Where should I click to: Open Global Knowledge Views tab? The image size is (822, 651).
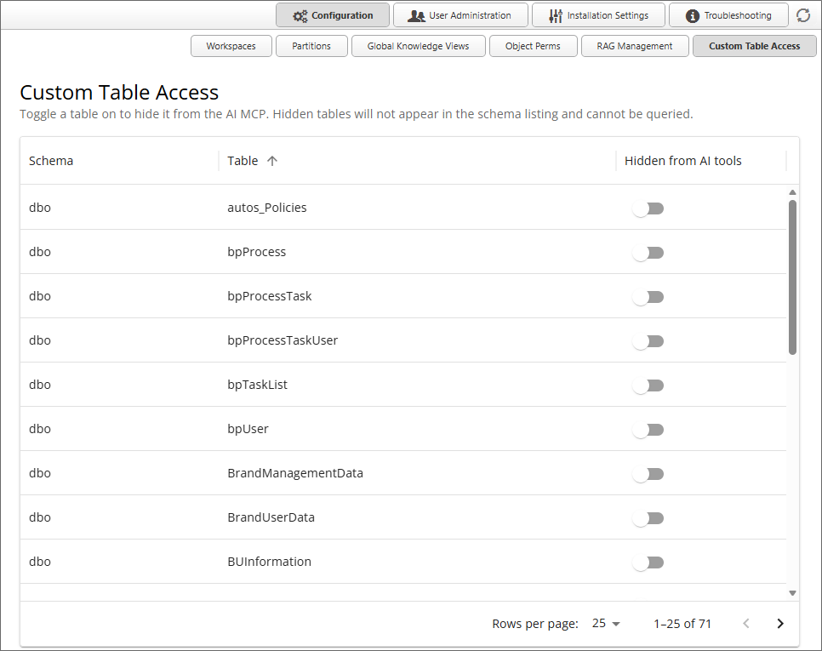[419, 46]
